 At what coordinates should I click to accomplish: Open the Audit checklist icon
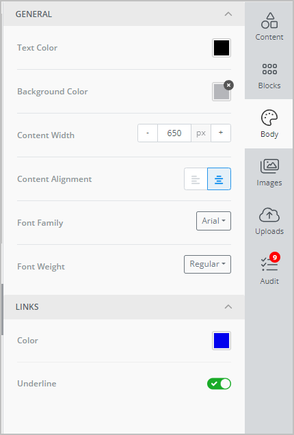click(x=269, y=264)
